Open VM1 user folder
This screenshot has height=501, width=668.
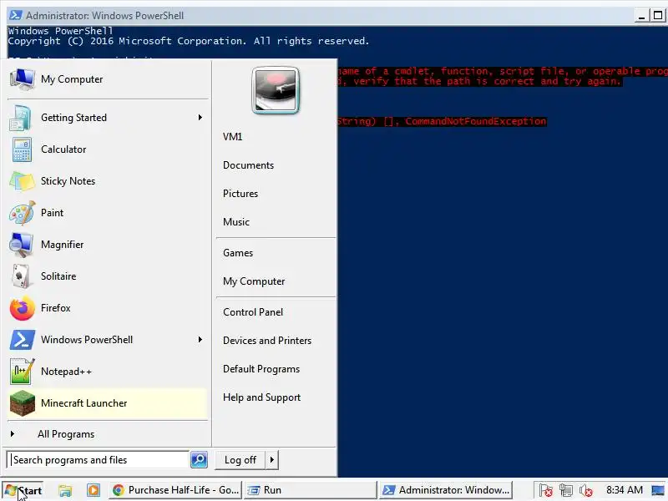coord(232,137)
